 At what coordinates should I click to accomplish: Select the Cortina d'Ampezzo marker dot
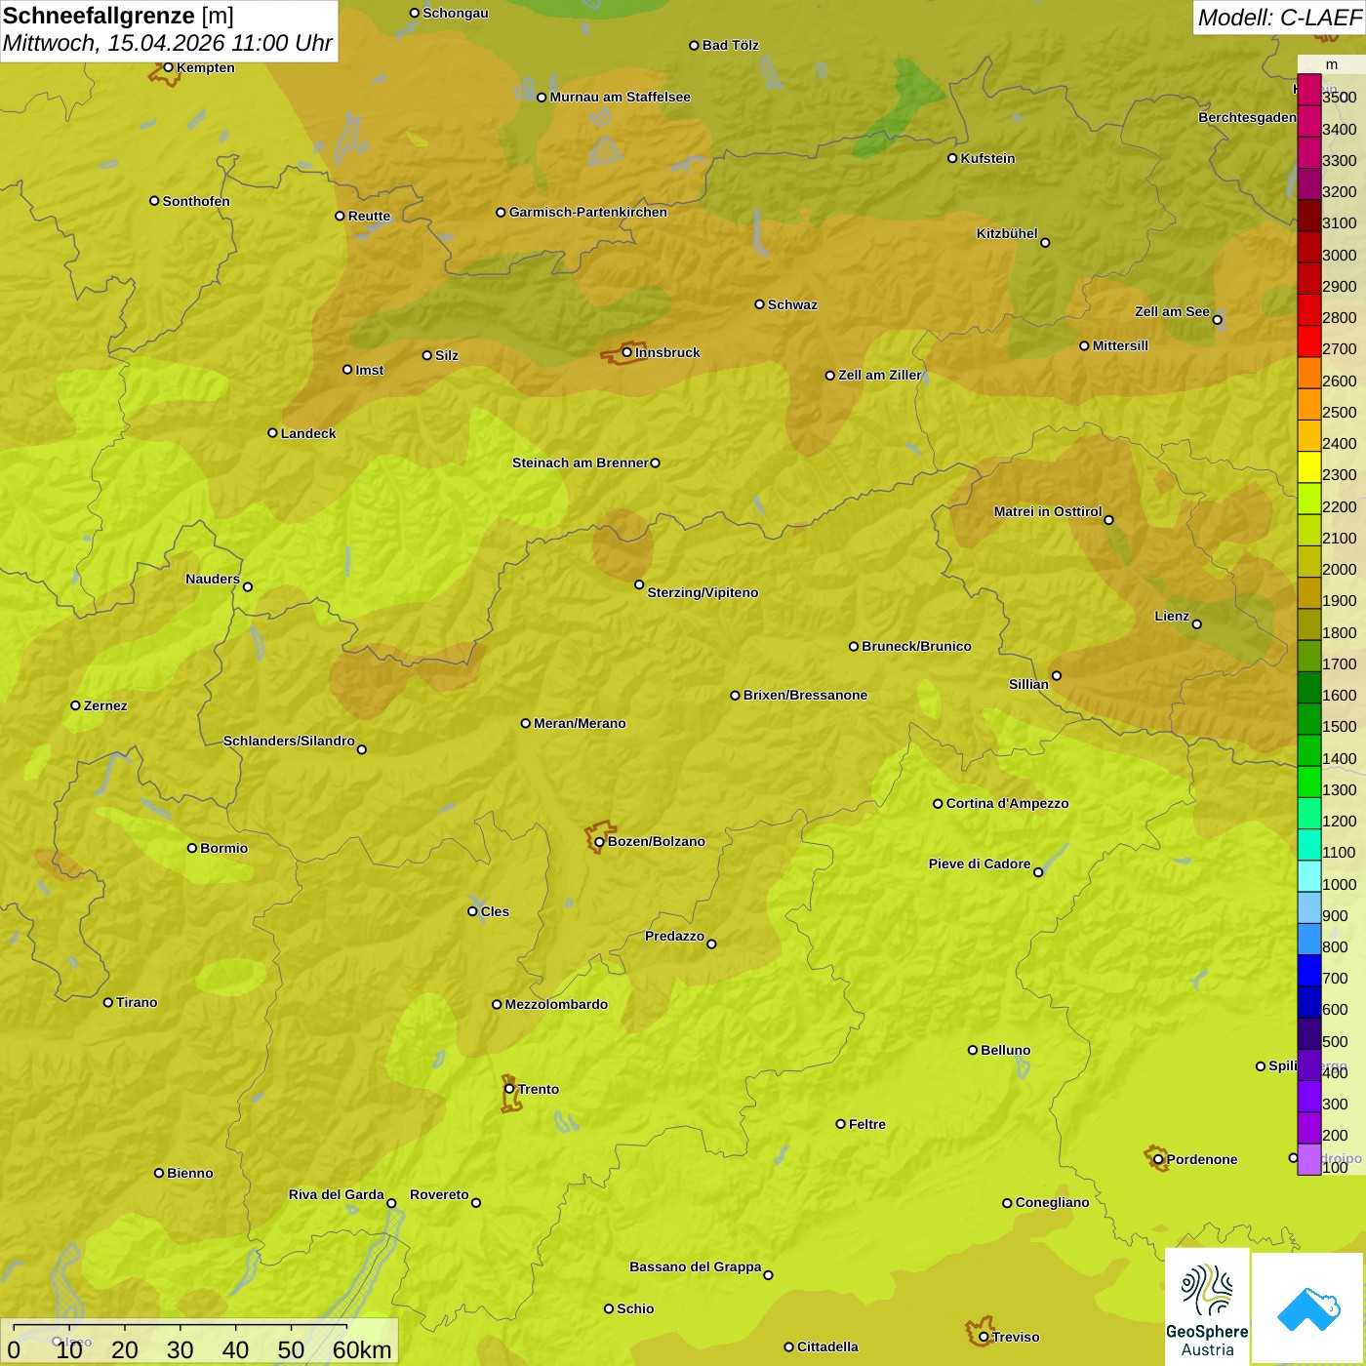click(938, 804)
